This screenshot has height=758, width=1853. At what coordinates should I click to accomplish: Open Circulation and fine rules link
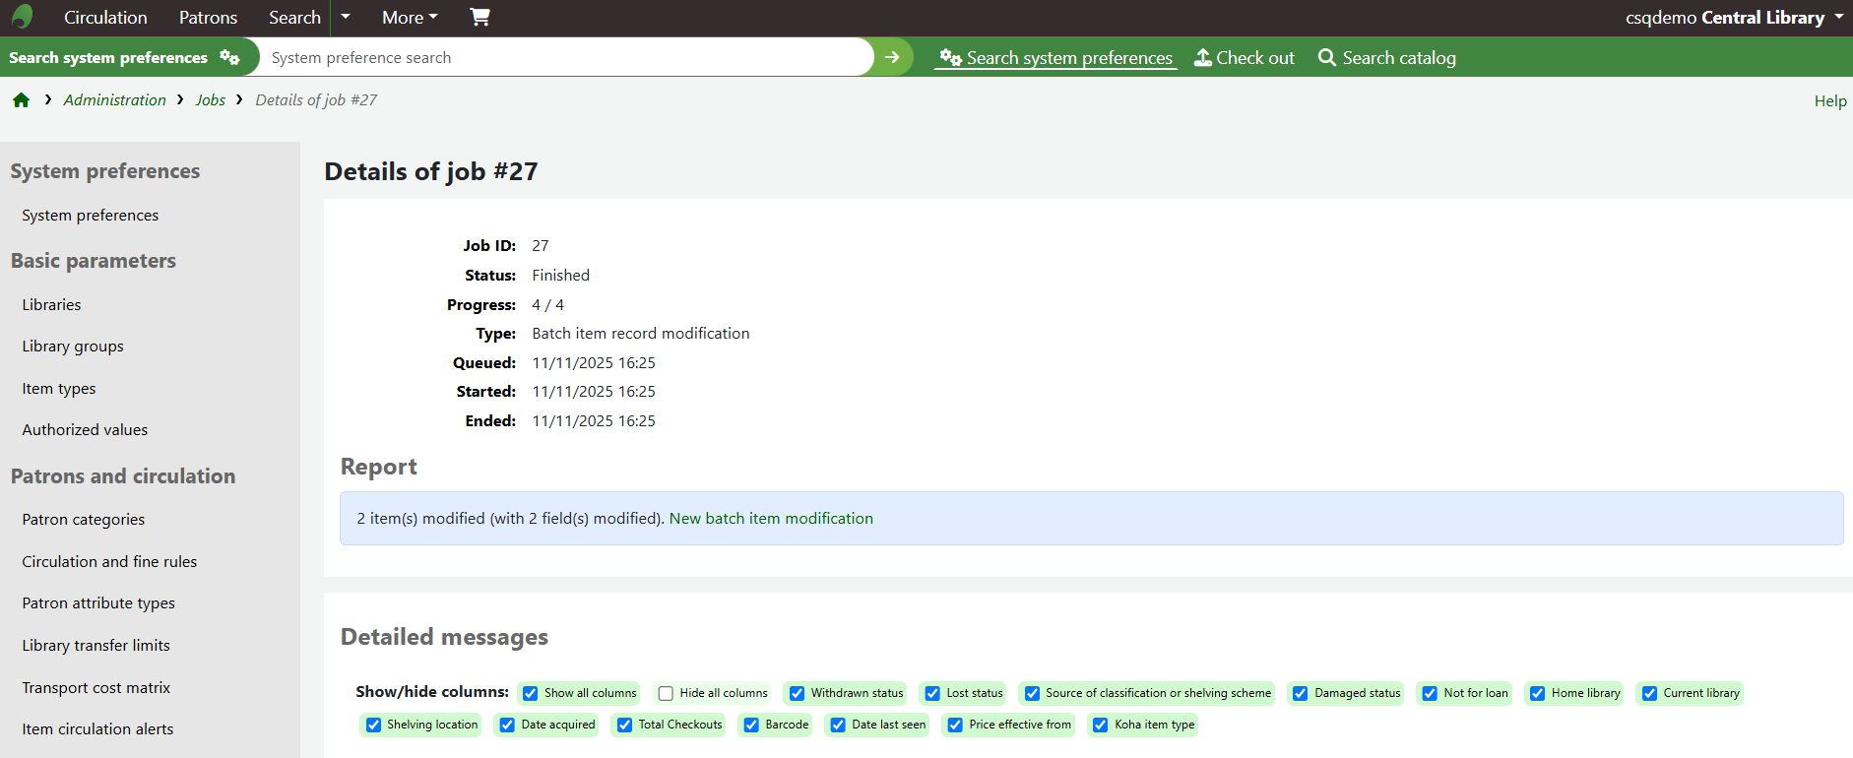click(109, 562)
